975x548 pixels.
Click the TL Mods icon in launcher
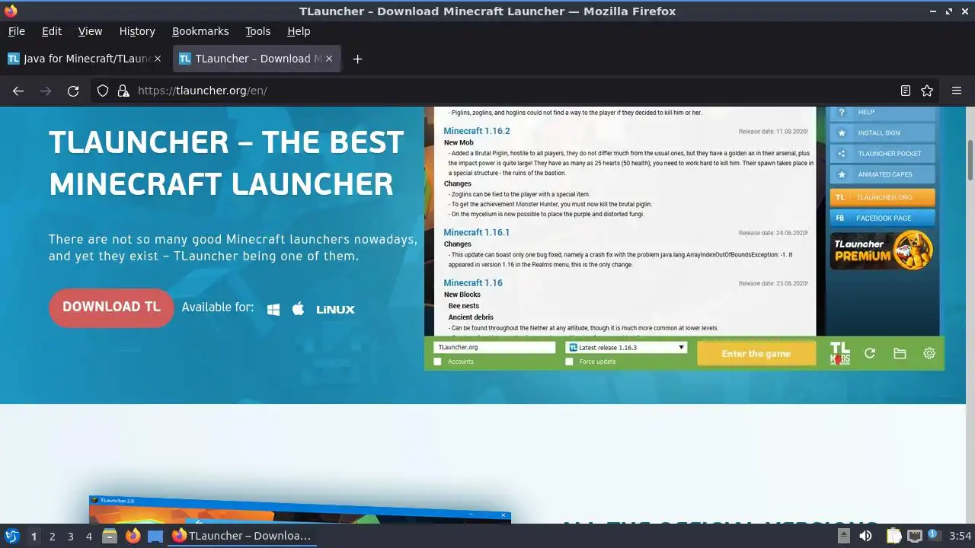tap(839, 353)
